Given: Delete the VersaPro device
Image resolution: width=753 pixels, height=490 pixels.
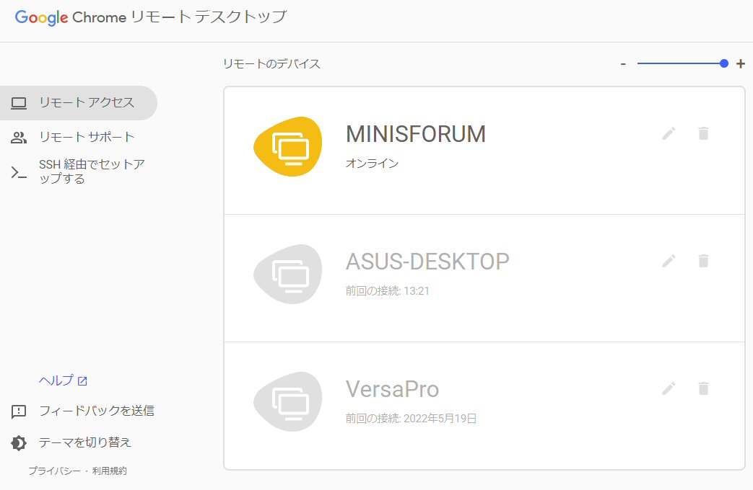Looking at the screenshot, I should tap(703, 388).
